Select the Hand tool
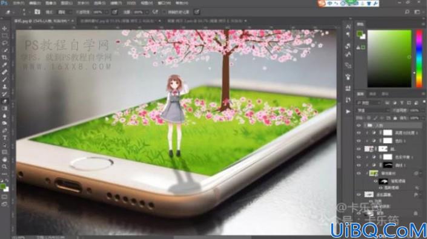Viewport: 427px width, 239px height. [5, 160]
